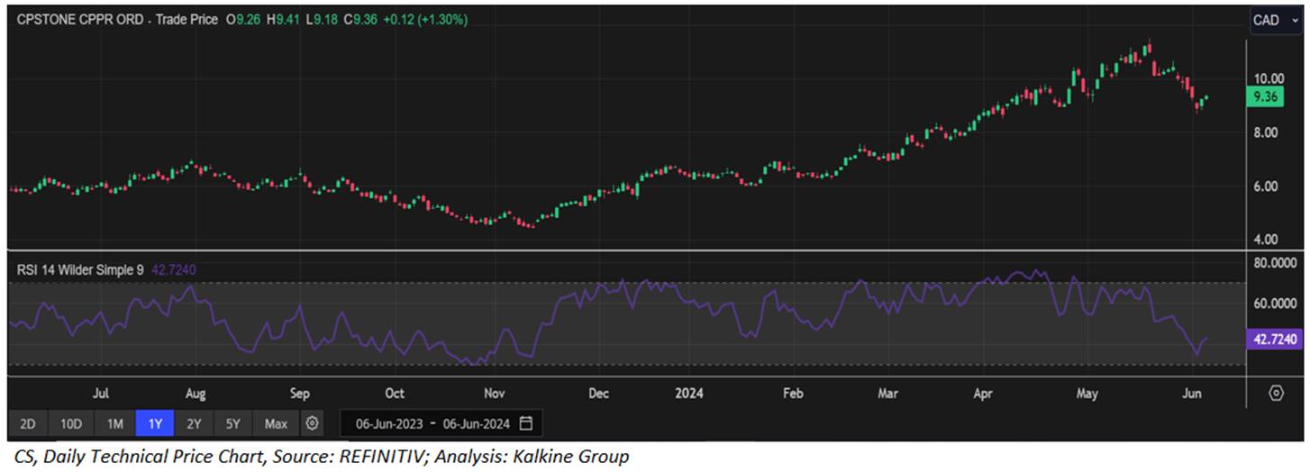Image resolution: width=1310 pixels, height=472 pixels.
Task: Open range settings gear icon
Action: click(x=312, y=422)
